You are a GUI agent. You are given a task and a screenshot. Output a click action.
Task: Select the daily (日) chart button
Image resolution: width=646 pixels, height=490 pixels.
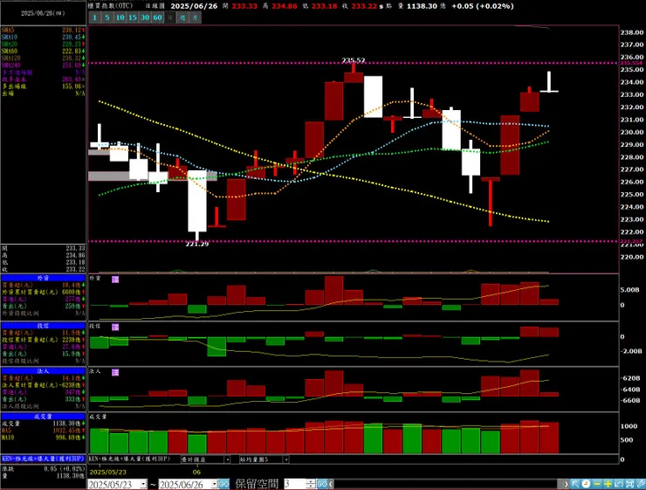[169, 17]
